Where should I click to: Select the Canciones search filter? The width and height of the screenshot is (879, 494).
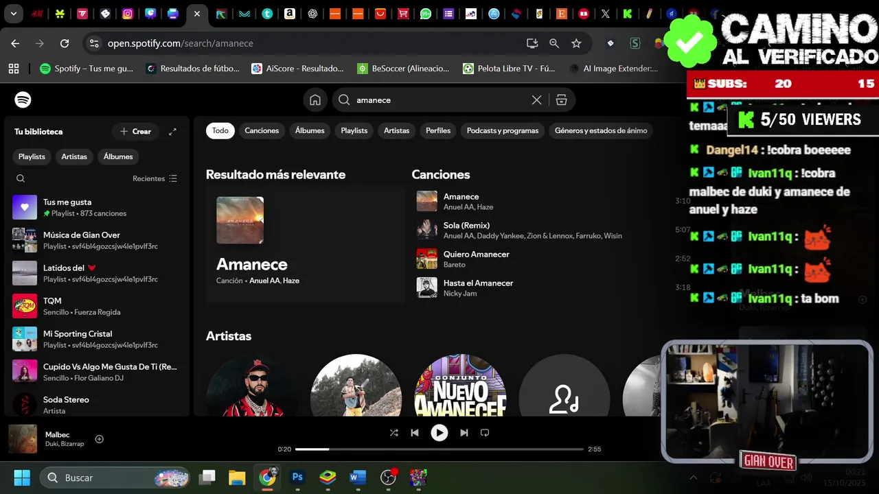[262, 130]
